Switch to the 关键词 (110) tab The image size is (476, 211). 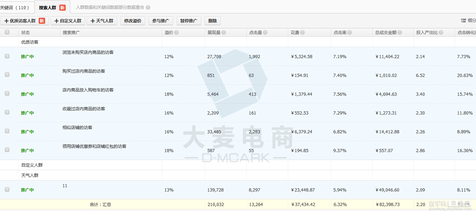[x=16, y=7]
